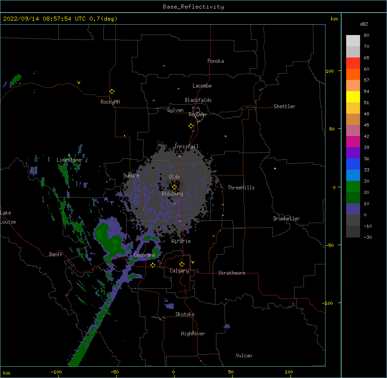387x378 pixels.
Task: Pick the bright green 20-30 dBZ swatch
Action: coord(353,187)
